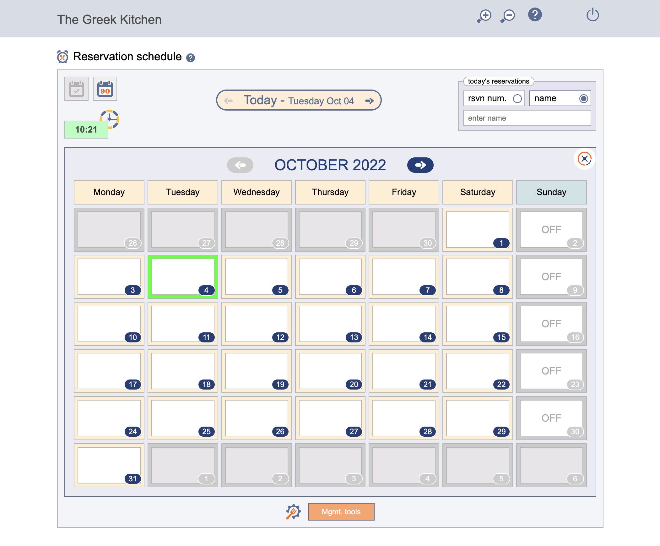Select the name radio button
The height and width of the screenshot is (546, 660).
(583, 99)
